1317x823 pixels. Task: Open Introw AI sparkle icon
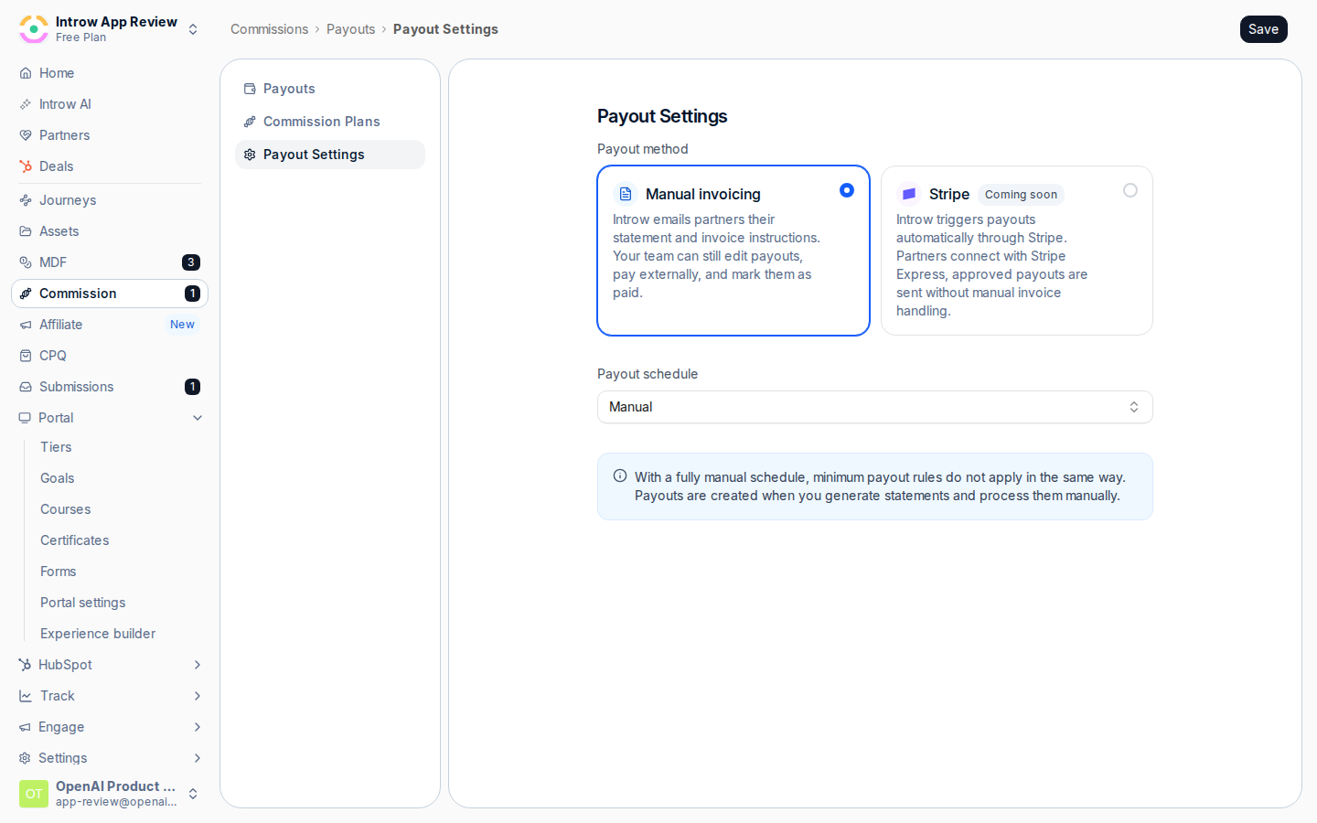(26, 104)
